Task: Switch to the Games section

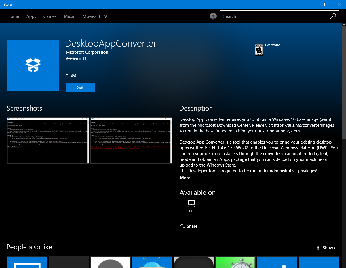Action: [x=50, y=16]
